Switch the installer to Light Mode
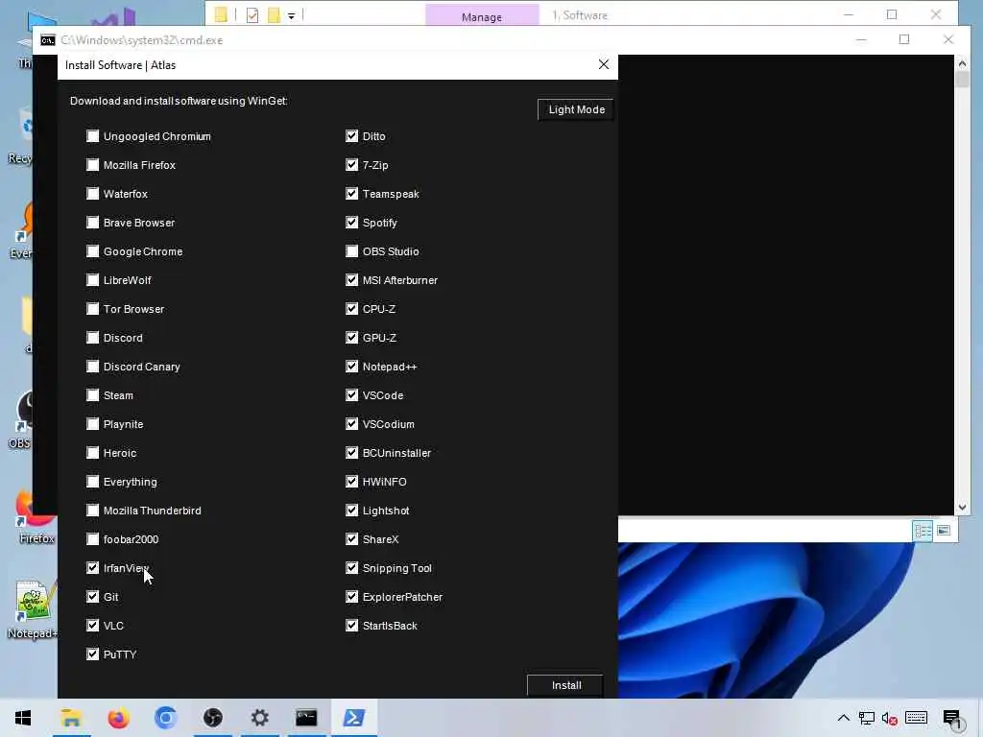 [576, 109]
